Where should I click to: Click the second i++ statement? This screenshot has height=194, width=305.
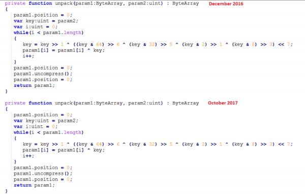pos(28,156)
